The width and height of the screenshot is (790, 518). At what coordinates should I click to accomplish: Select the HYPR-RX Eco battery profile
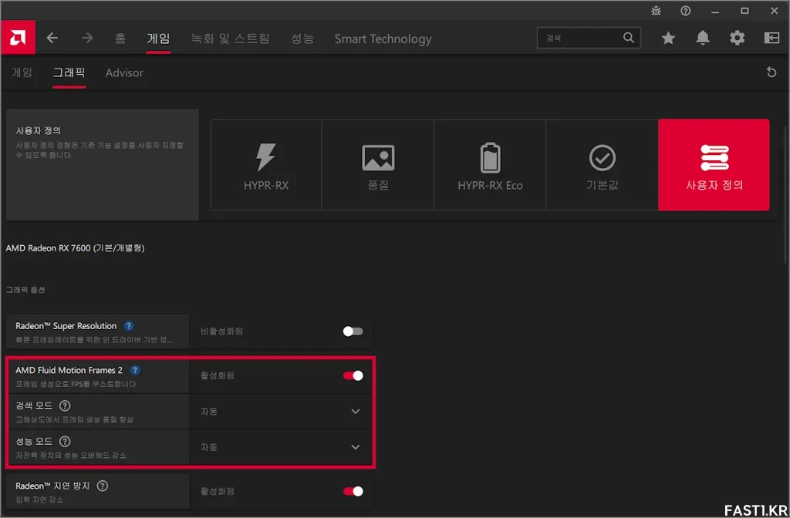click(x=490, y=165)
